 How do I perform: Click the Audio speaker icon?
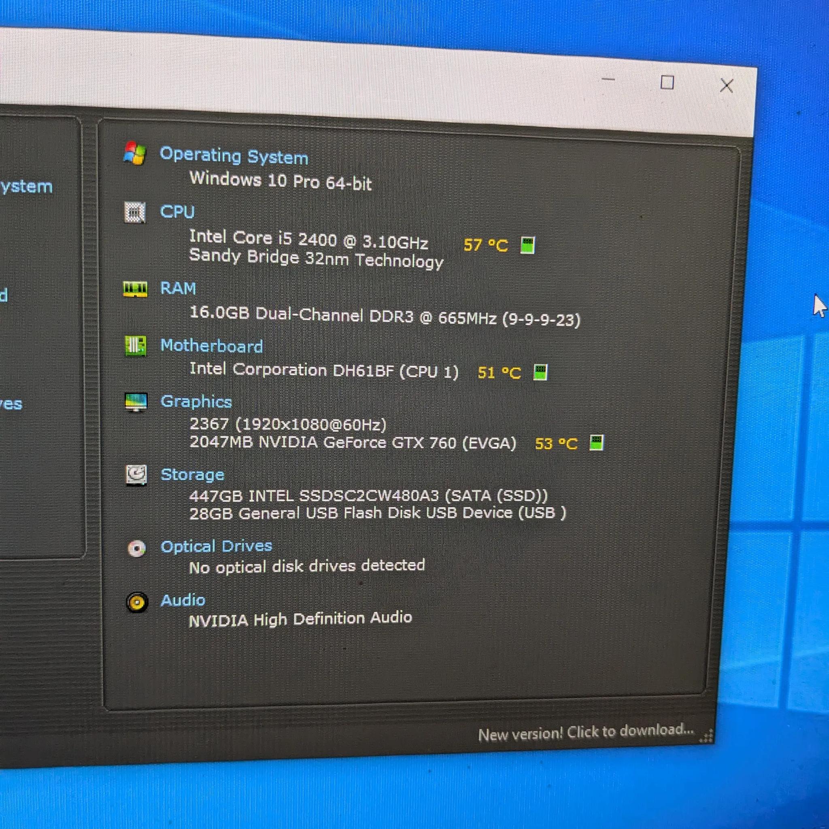click(137, 602)
